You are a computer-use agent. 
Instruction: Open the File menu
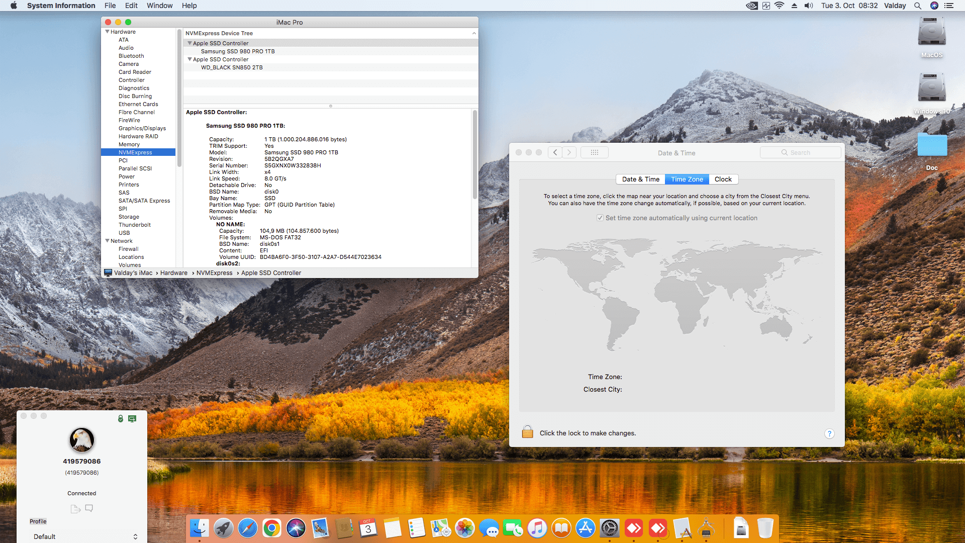(110, 6)
